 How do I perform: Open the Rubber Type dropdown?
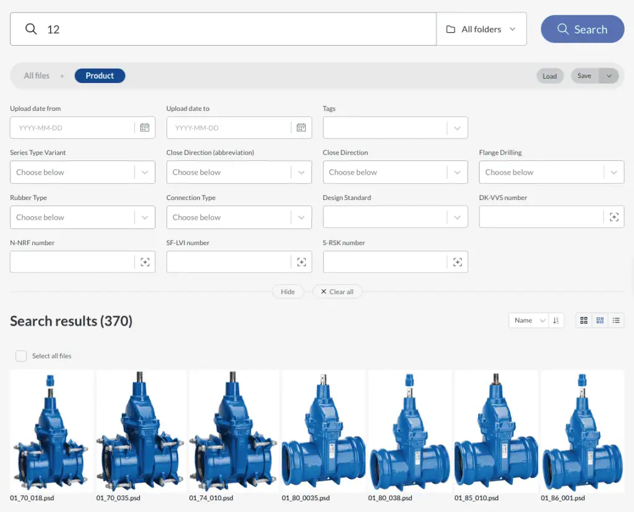point(82,217)
